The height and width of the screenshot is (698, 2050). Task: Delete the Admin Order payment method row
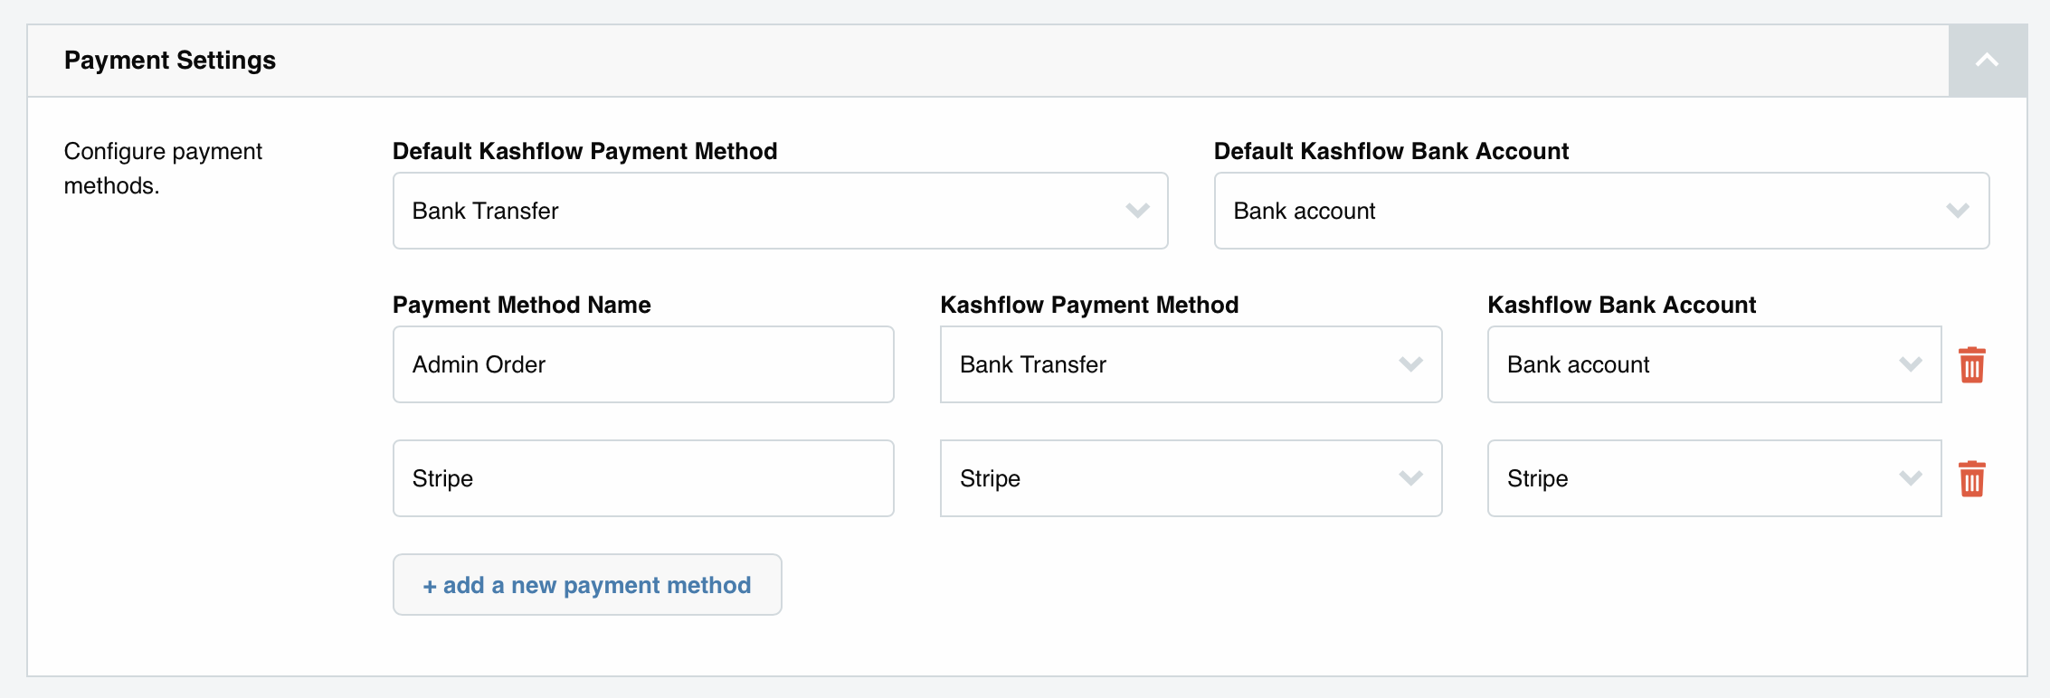(x=1972, y=365)
